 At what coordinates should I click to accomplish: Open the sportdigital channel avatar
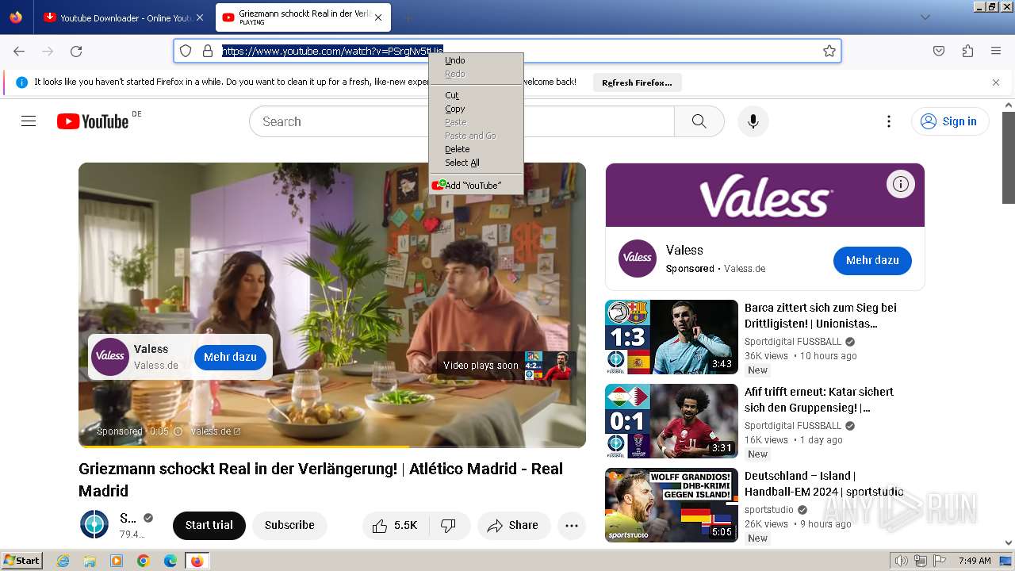click(94, 524)
